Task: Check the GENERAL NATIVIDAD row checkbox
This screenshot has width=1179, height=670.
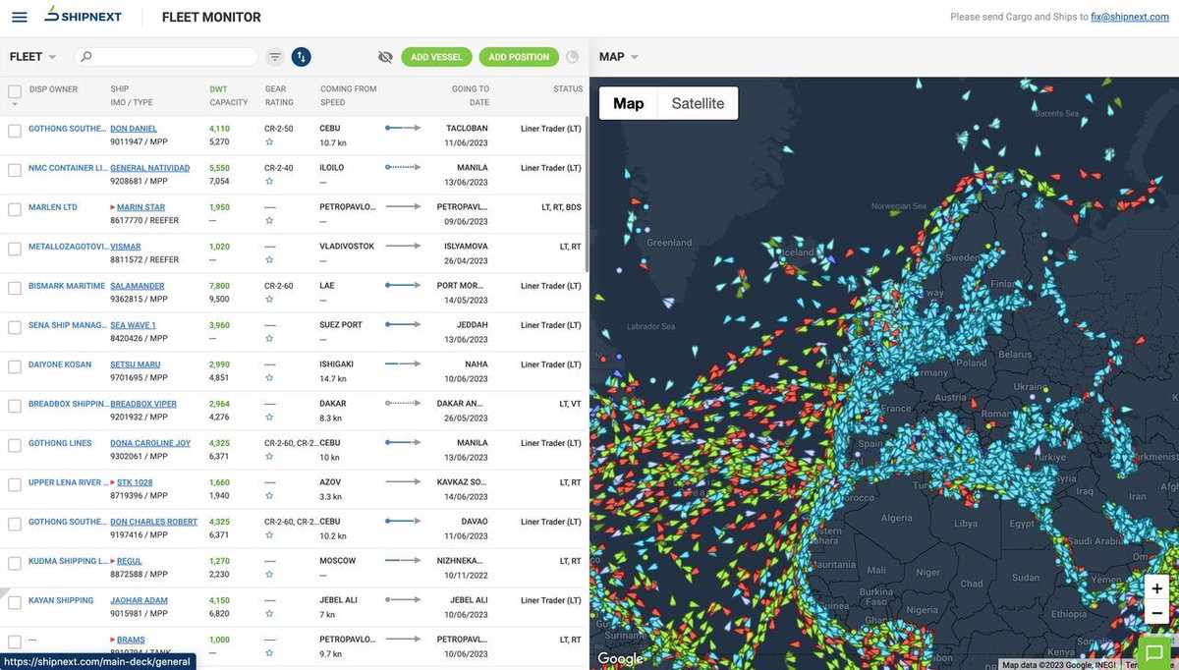Action: click(x=15, y=170)
